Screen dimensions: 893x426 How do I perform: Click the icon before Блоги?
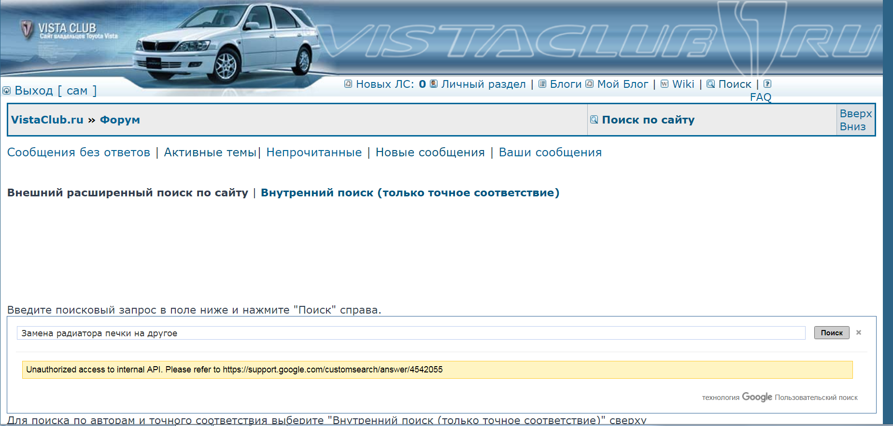pos(542,84)
